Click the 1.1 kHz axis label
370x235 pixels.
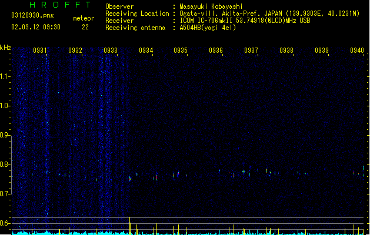[x=5, y=76]
